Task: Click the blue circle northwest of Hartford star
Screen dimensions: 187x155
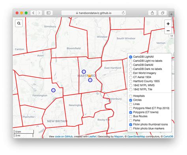Action: (x=84, y=72)
